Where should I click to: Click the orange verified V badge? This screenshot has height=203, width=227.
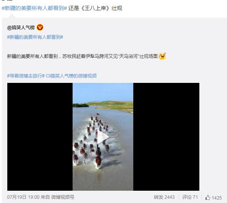40,27
